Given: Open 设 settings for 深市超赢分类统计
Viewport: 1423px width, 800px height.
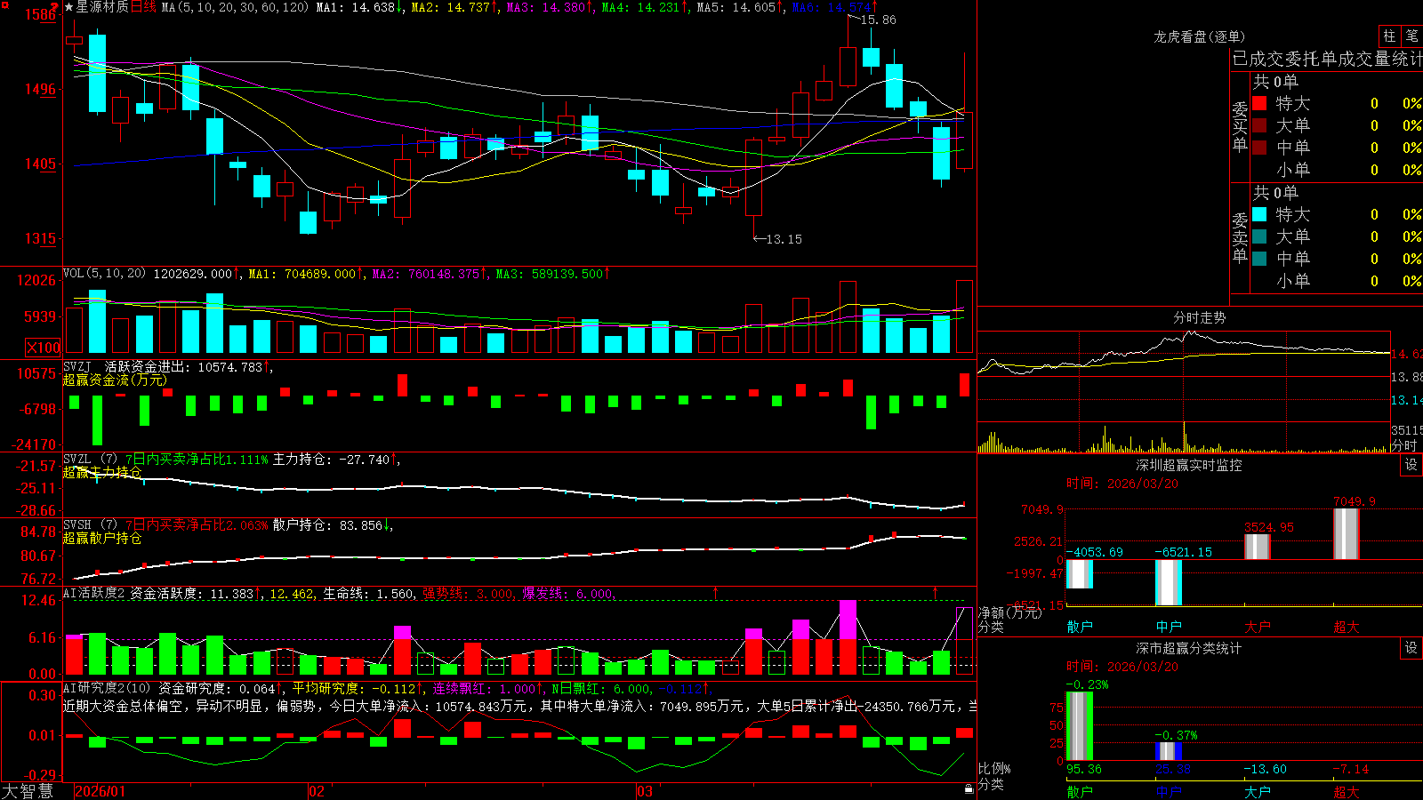Looking at the screenshot, I should click(x=1411, y=648).
